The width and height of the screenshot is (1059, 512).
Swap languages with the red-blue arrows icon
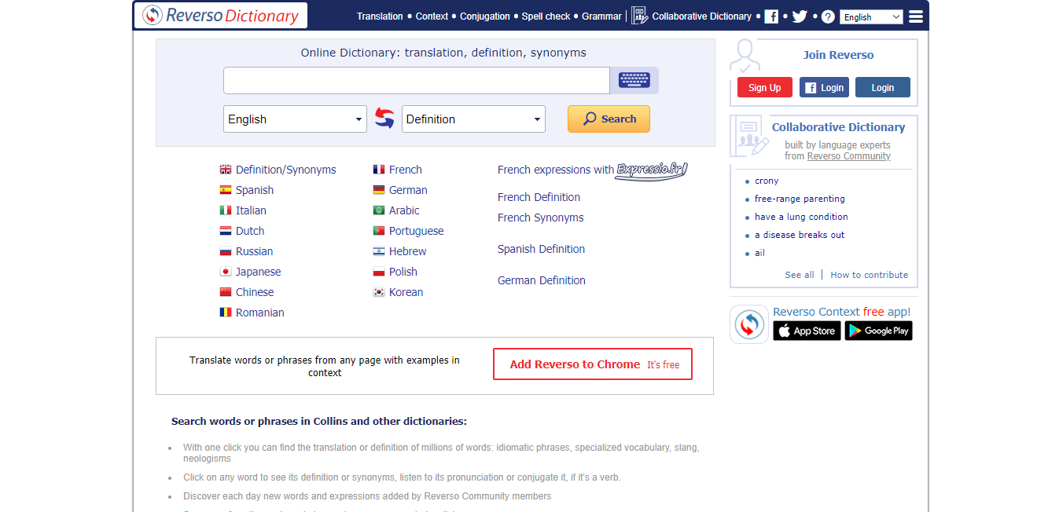point(384,119)
